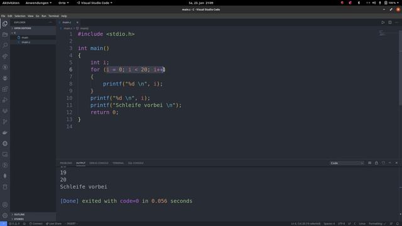402x226 pixels.
Task: Open the Help menu
Action: (x=64, y=16)
